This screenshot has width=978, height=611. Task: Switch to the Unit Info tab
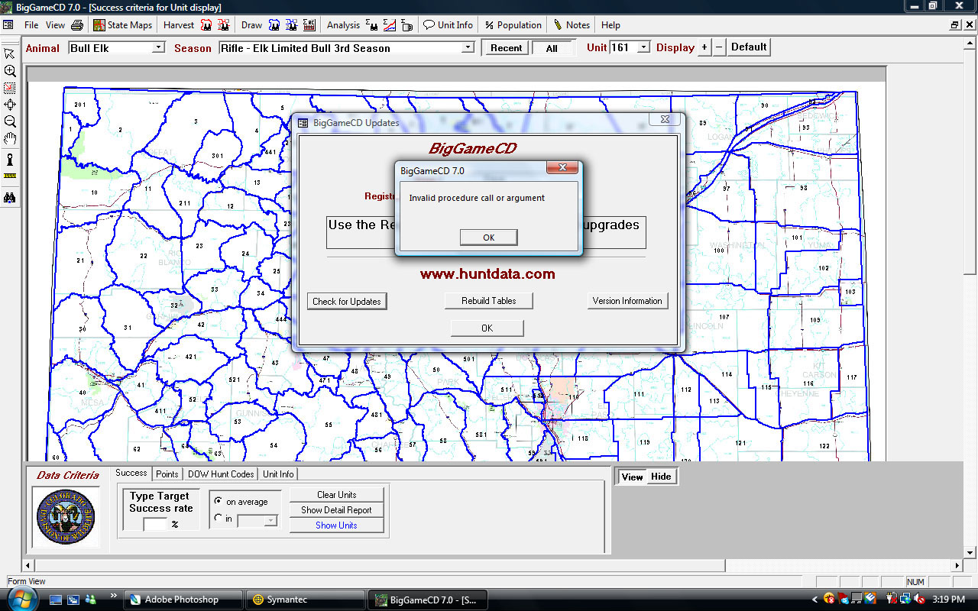click(x=278, y=474)
